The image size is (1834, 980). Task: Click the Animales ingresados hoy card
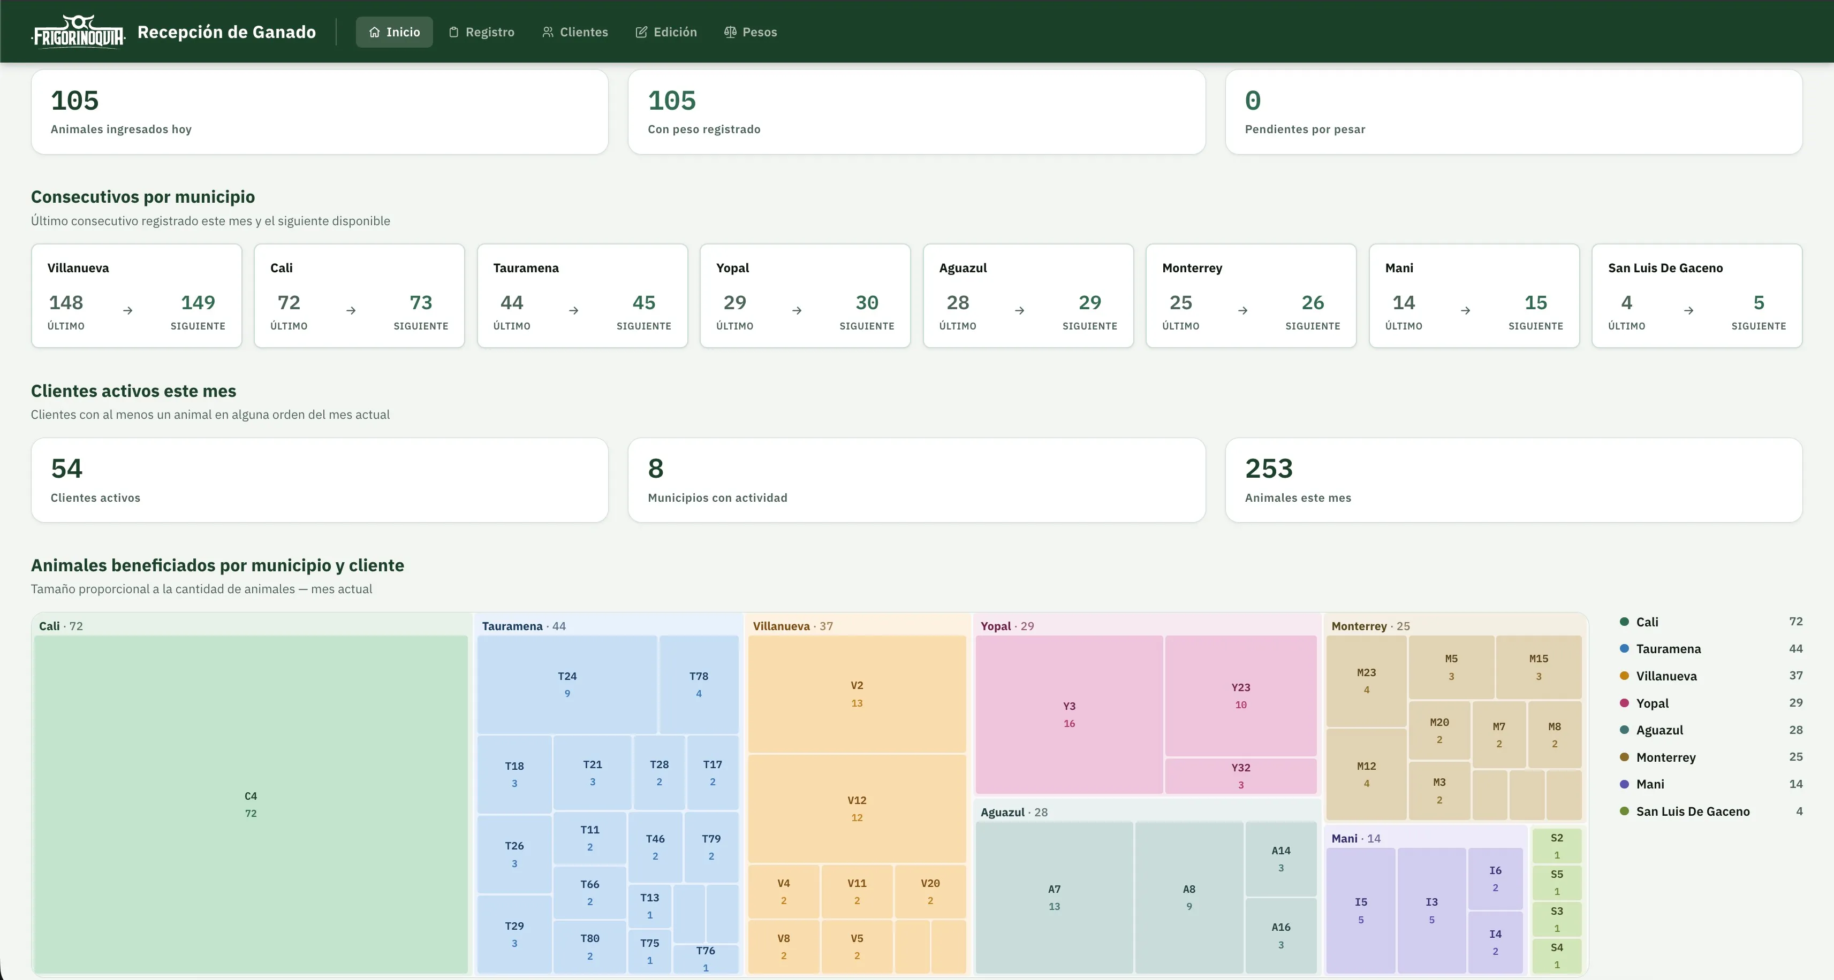320,112
